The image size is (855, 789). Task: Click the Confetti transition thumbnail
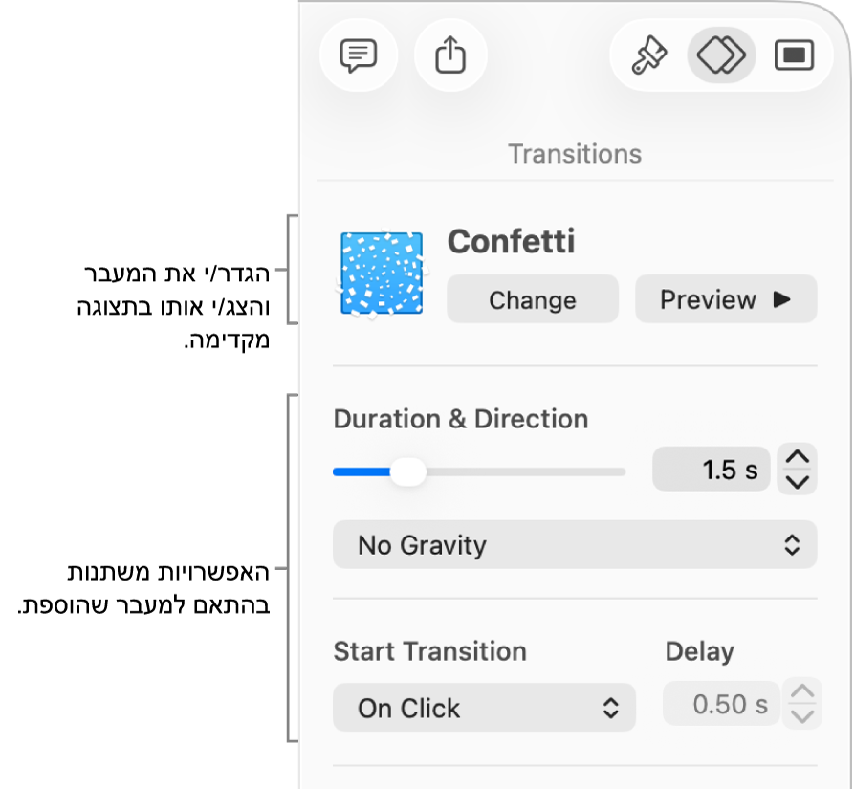point(382,274)
